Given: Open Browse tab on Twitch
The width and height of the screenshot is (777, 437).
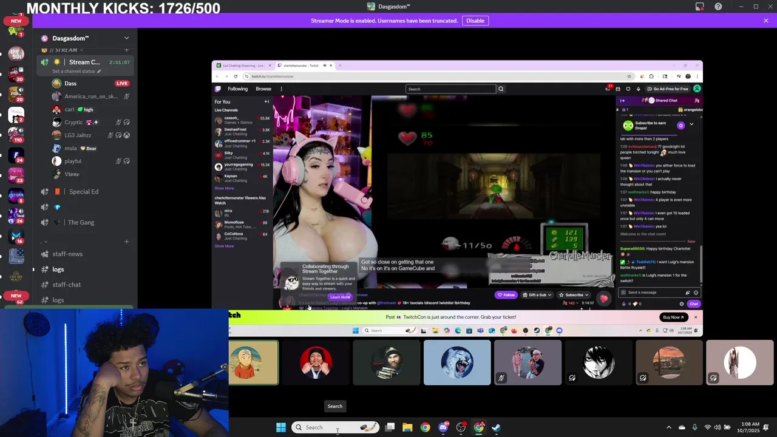Looking at the screenshot, I should tap(263, 89).
